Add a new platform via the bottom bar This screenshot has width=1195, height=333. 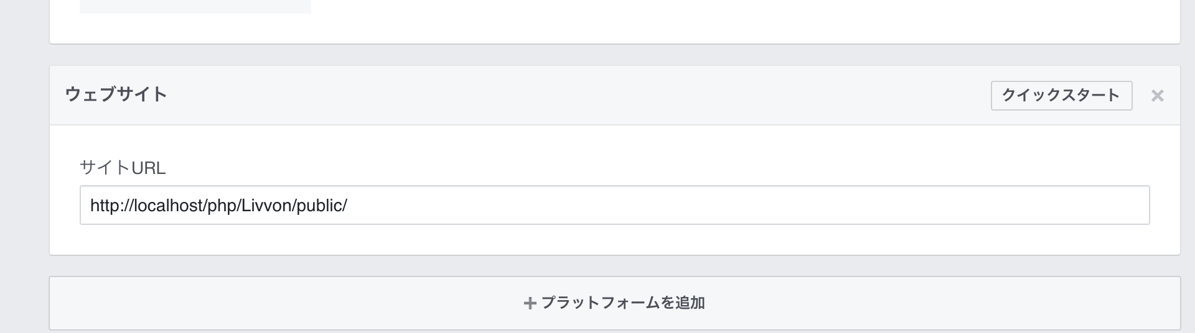coord(614,303)
